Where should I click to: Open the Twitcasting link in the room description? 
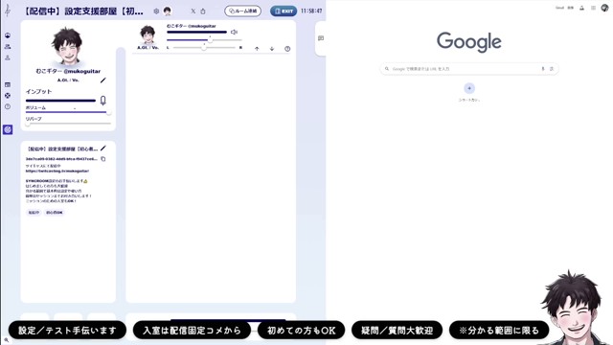point(57,171)
